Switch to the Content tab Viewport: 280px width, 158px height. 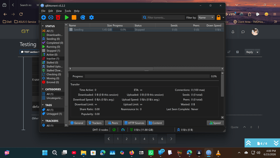pyautogui.click(x=155, y=123)
